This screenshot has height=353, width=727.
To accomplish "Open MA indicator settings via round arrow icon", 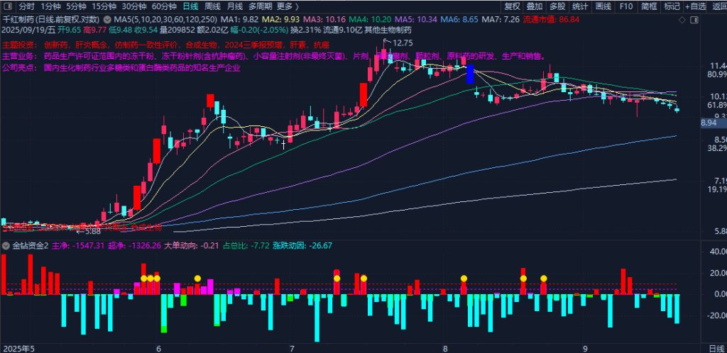I will pos(107,20).
